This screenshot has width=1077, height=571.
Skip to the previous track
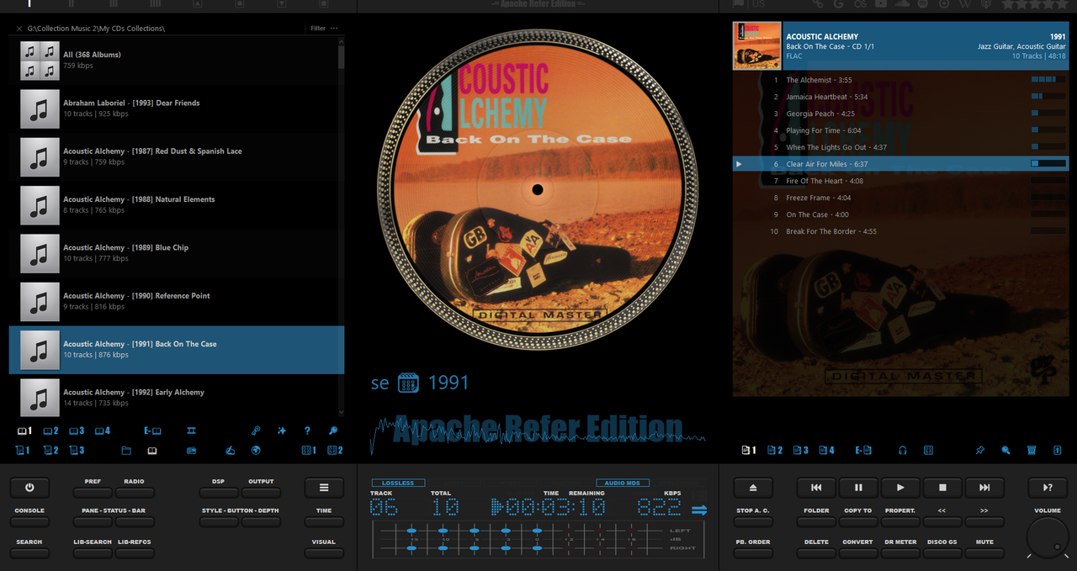pos(816,487)
